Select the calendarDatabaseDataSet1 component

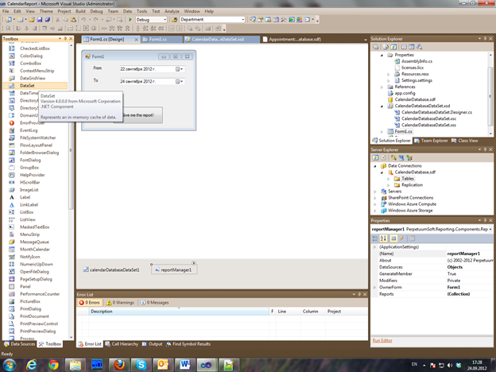(x=111, y=269)
